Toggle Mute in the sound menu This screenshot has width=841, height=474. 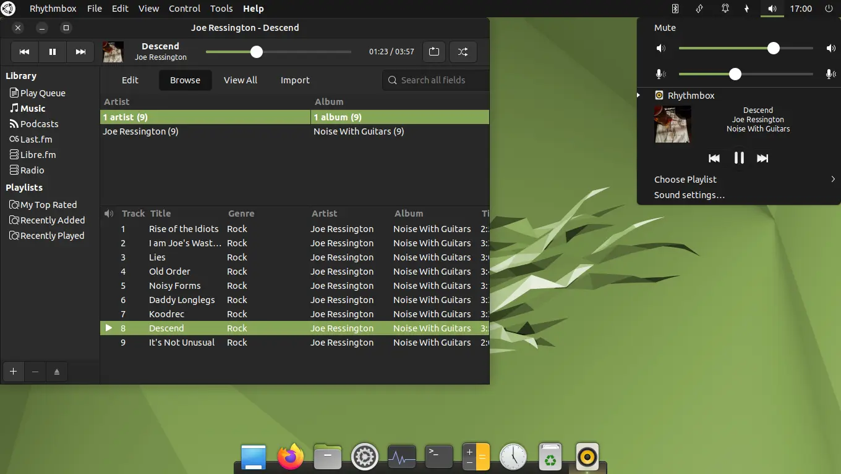[665, 27]
